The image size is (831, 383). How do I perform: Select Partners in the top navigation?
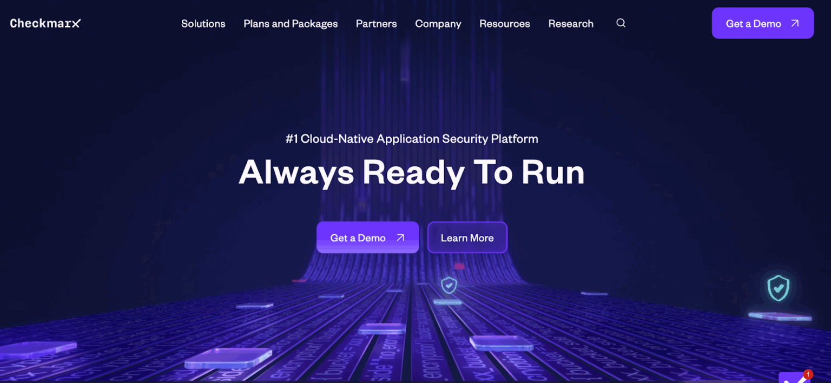tap(376, 24)
